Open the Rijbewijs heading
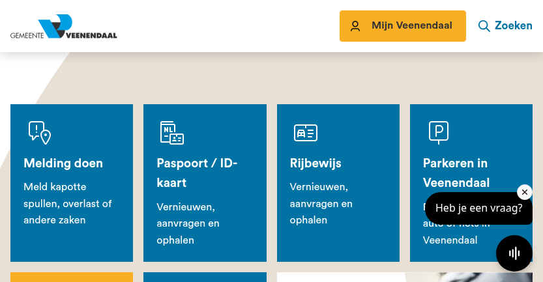 click(316, 163)
